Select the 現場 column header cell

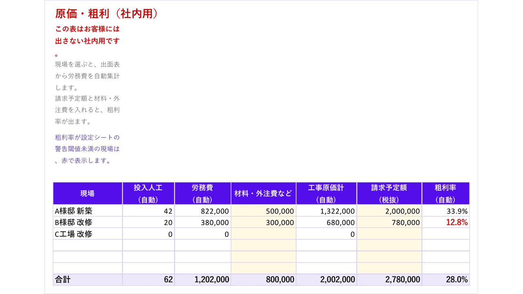pos(87,194)
